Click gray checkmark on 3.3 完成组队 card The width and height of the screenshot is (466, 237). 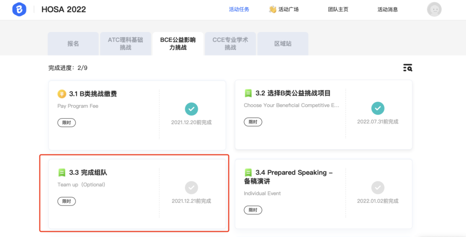191,187
